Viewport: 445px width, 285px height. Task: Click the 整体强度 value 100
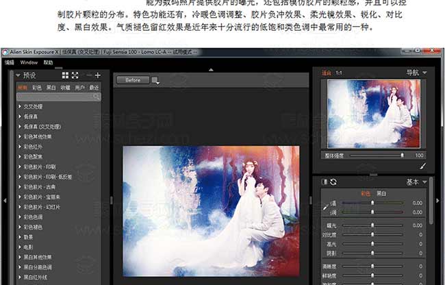(419, 156)
